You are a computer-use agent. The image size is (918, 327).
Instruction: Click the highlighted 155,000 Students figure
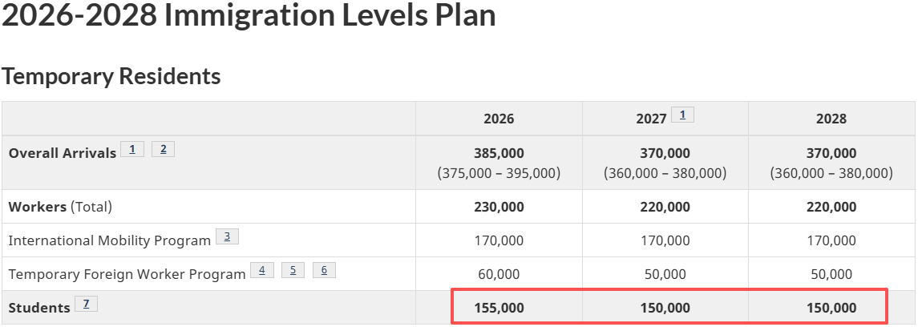499,308
